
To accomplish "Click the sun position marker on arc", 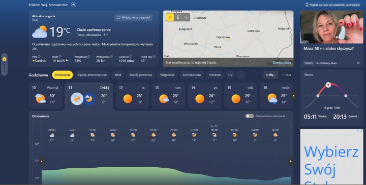I will tap(328, 85).
